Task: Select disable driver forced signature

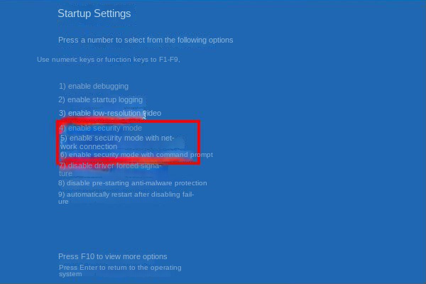Action: (x=110, y=169)
